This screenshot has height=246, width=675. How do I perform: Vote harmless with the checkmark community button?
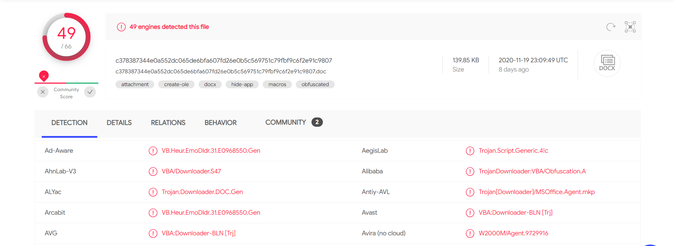click(x=90, y=92)
